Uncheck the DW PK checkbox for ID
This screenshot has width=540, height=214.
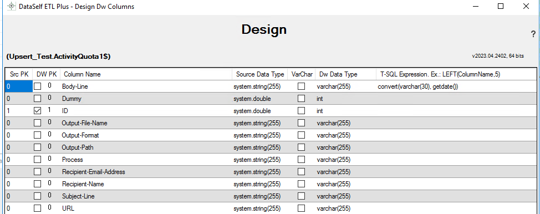click(x=38, y=111)
